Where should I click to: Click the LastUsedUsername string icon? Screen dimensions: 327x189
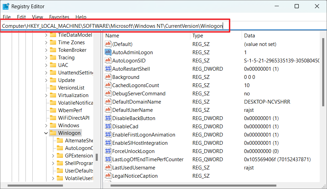click(x=108, y=167)
